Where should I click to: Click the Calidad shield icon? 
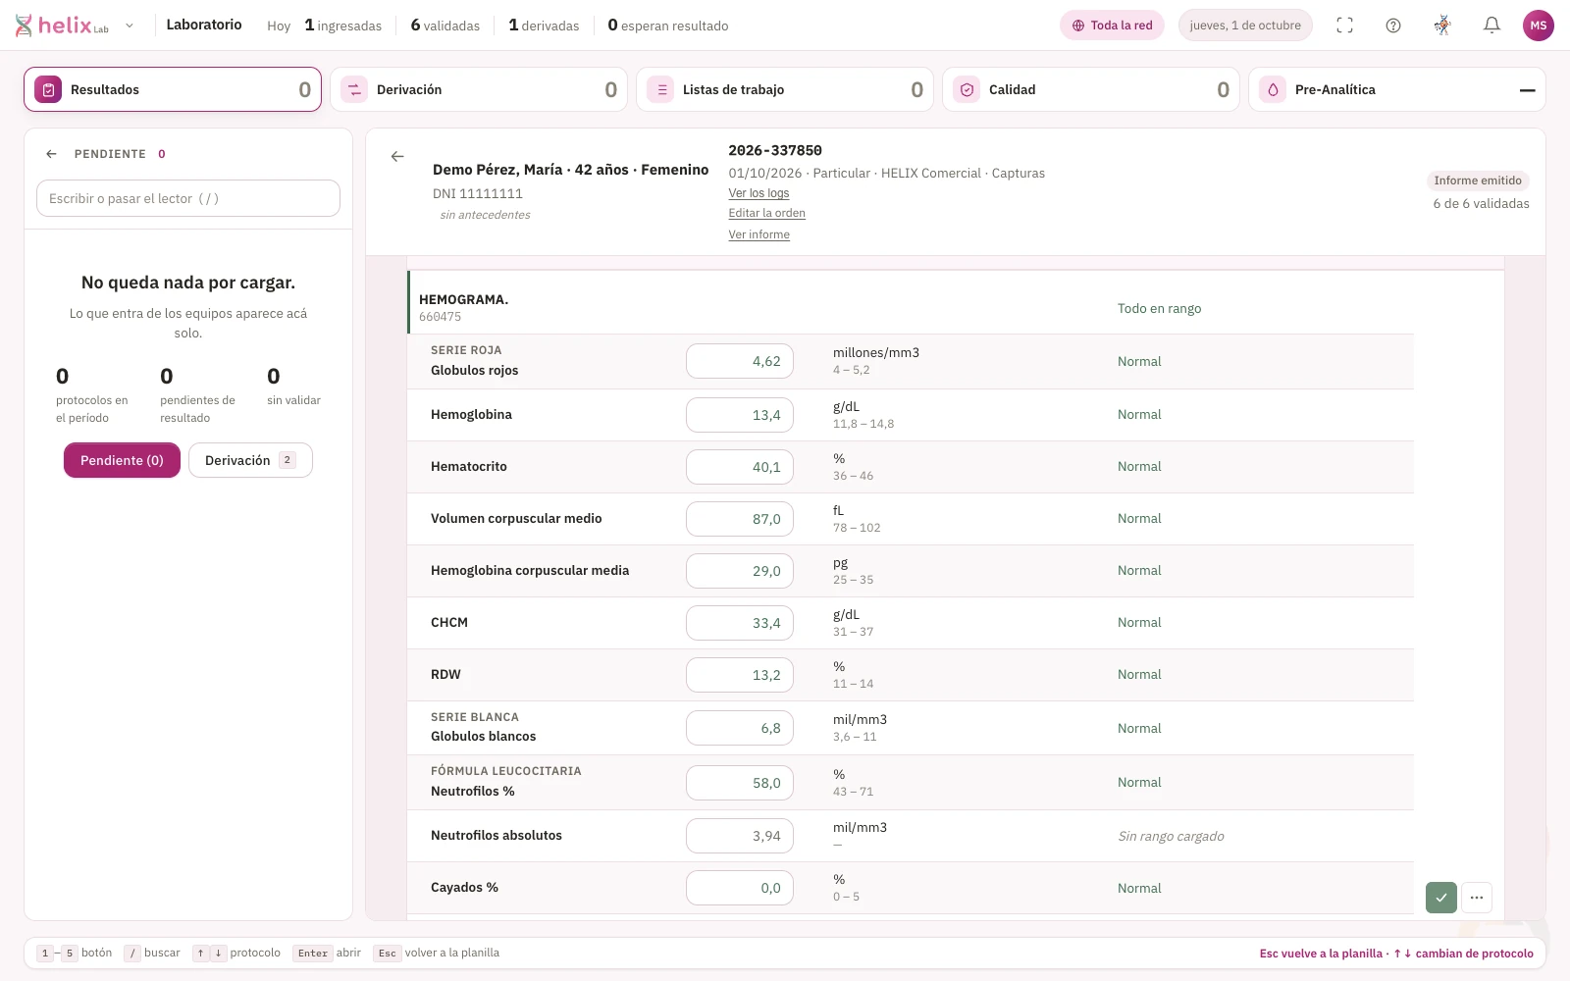point(967,89)
